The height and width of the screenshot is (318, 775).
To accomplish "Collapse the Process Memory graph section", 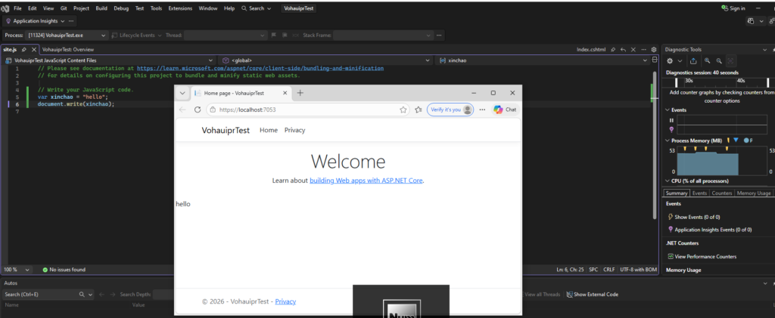I will (x=668, y=140).
